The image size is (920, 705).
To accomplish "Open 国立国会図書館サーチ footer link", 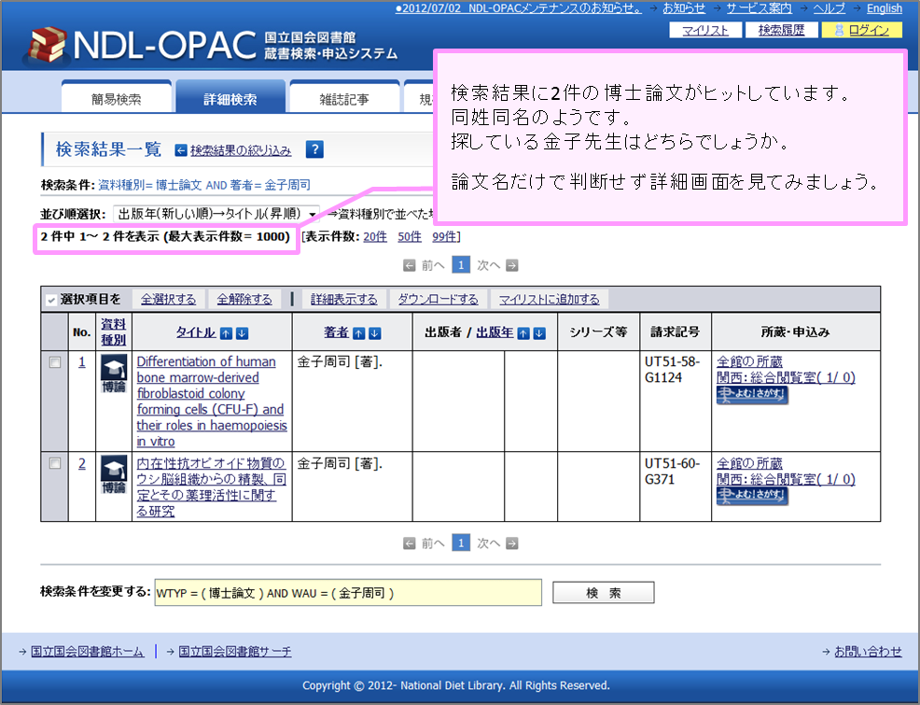I will (x=235, y=651).
